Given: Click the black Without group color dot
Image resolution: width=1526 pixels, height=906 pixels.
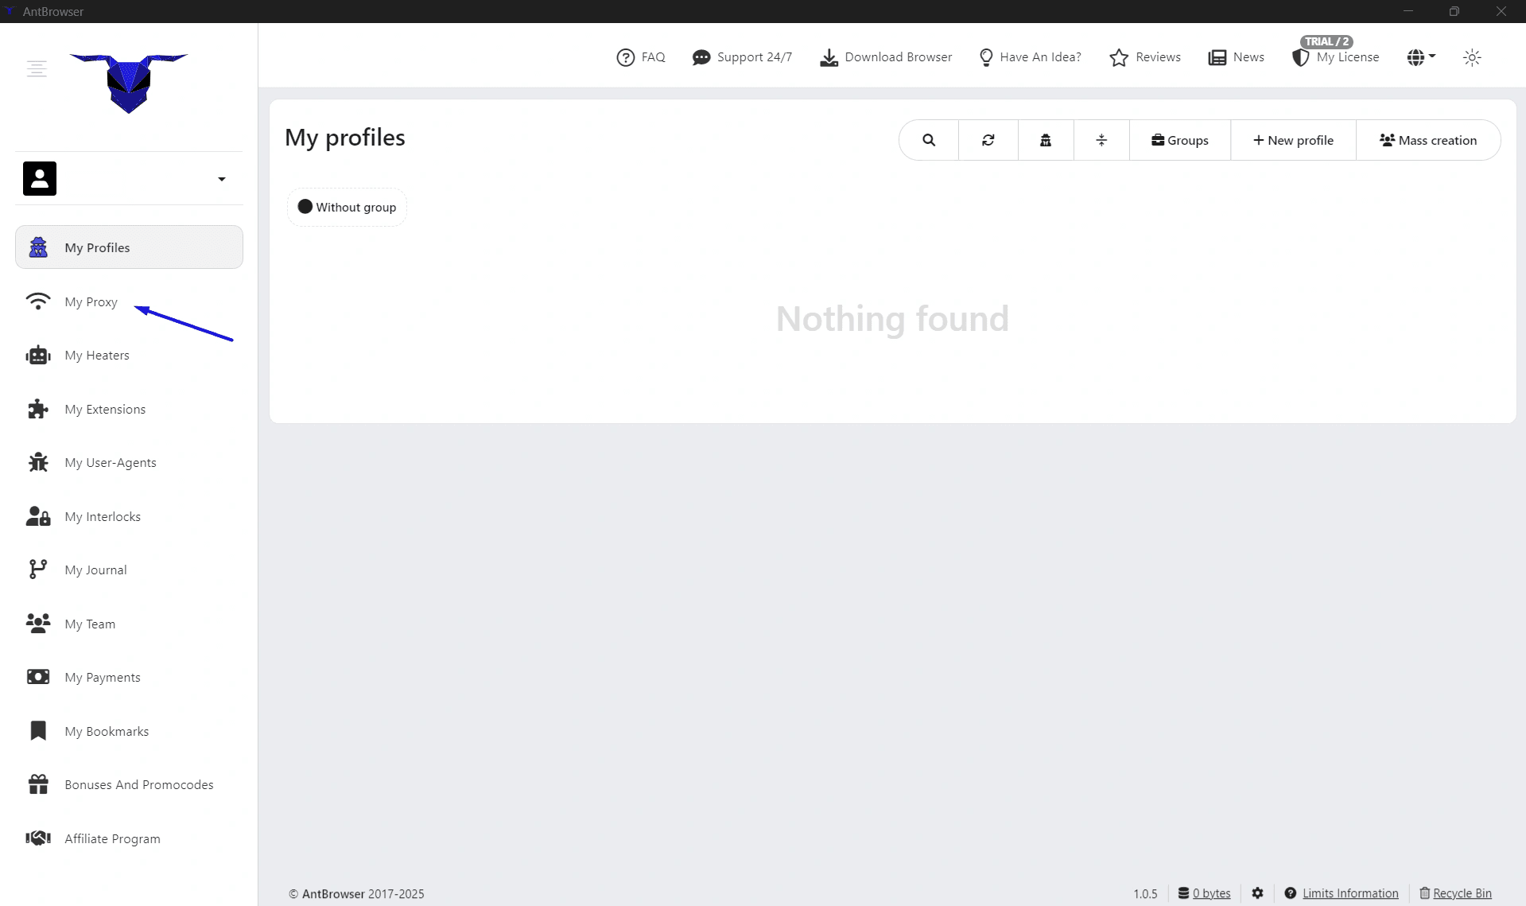Looking at the screenshot, I should tap(305, 207).
